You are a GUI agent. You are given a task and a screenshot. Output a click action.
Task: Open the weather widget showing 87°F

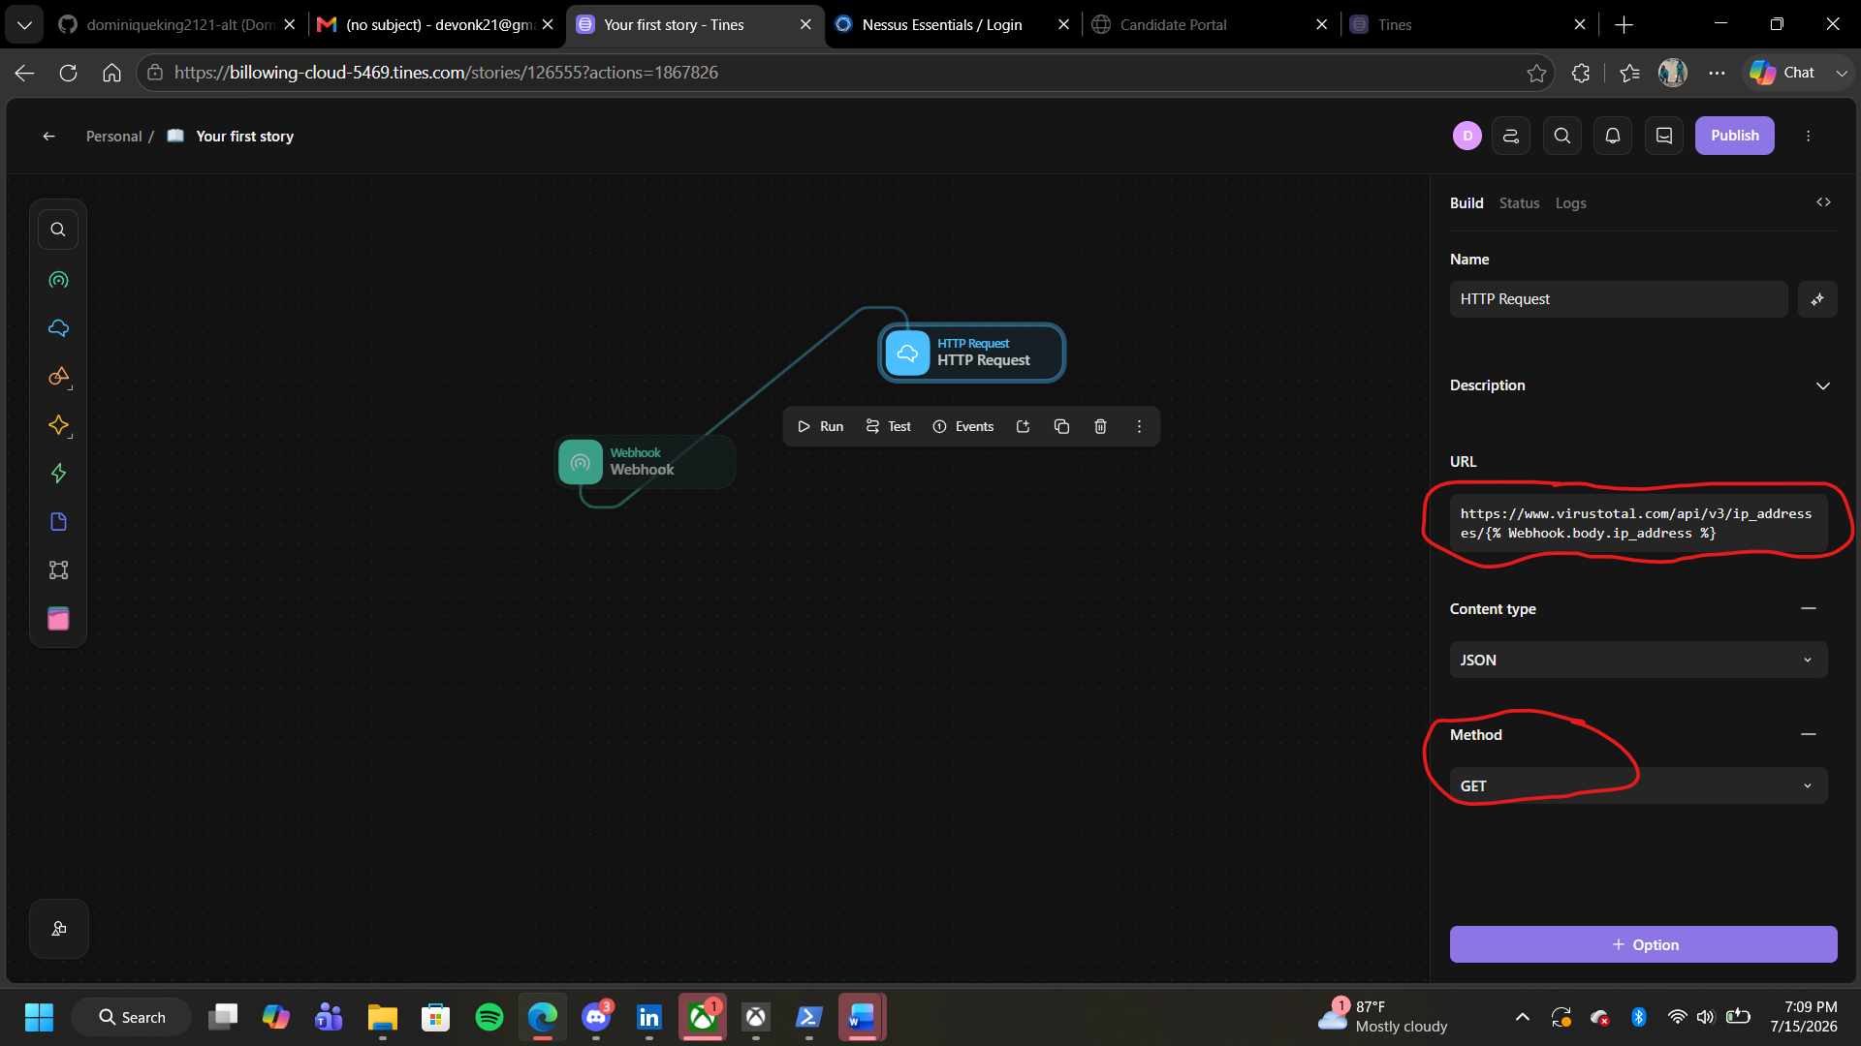1383,1017
